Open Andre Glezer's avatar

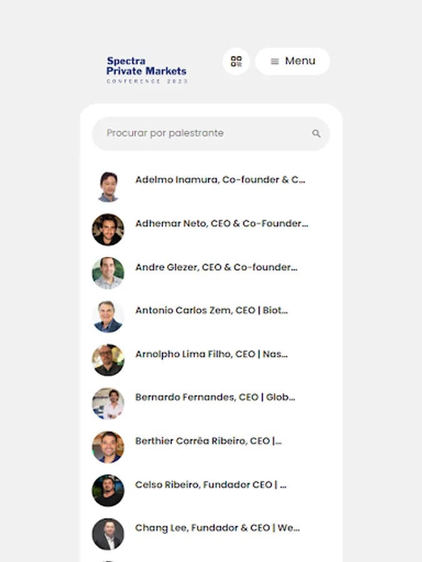(x=108, y=273)
